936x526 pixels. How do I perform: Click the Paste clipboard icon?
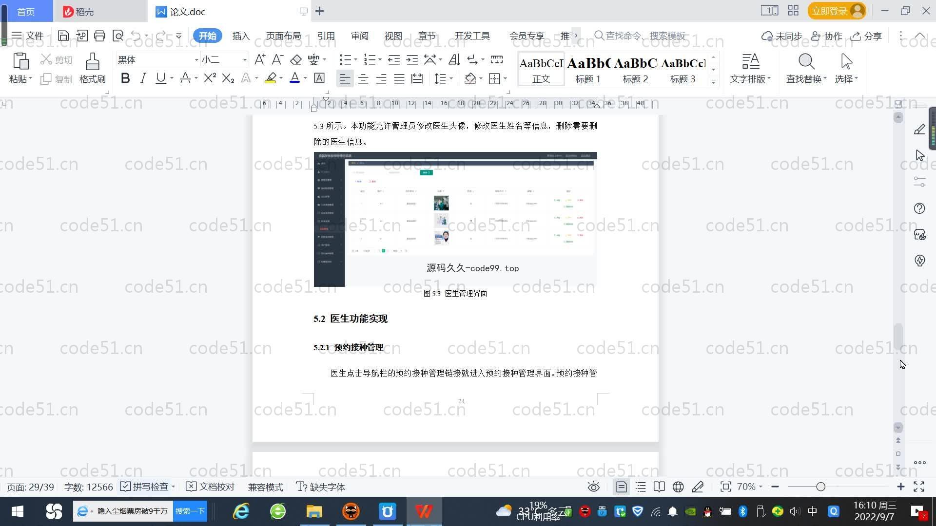point(20,61)
